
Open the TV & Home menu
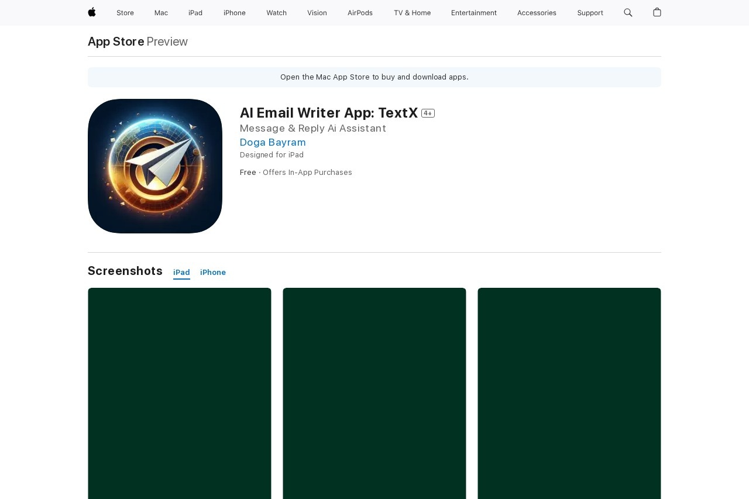tap(412, 13)
